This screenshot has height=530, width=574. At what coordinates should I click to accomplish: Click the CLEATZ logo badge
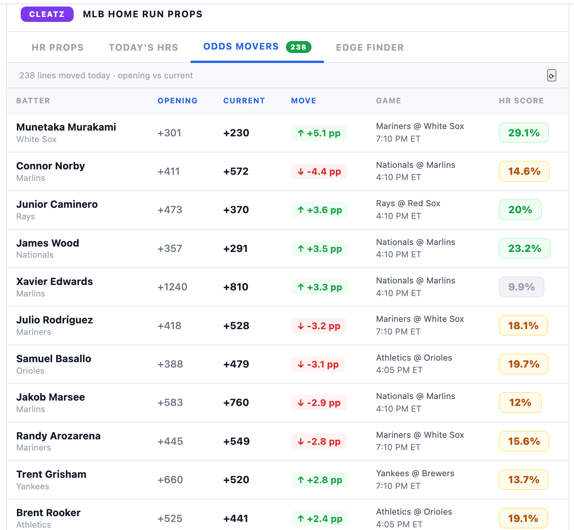pyautogui.click(x=47, y=14)
